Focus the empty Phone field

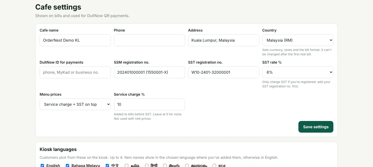(x=149, y=40)
